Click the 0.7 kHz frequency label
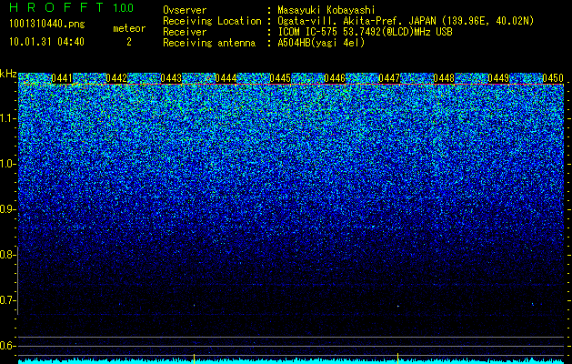This screenshot has width=572, height=364. pos(7,300)
